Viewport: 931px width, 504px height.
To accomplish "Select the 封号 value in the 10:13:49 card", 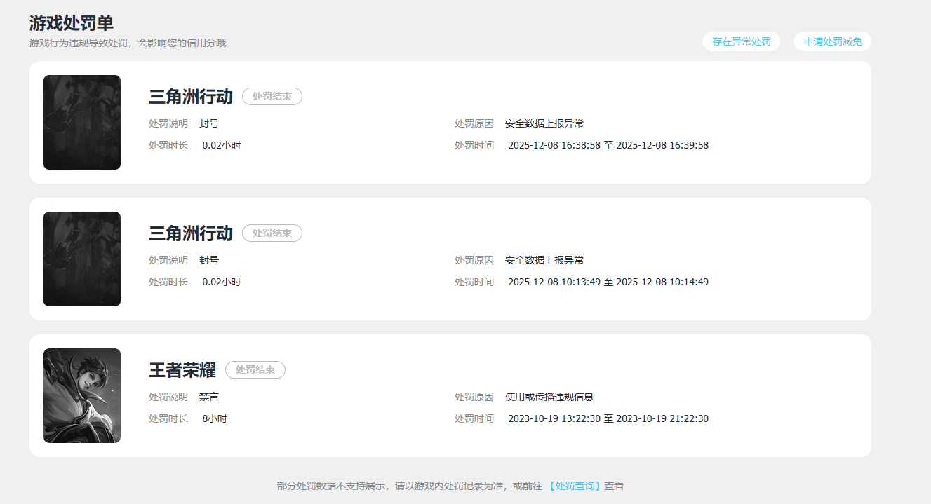I will pos(209,260).
